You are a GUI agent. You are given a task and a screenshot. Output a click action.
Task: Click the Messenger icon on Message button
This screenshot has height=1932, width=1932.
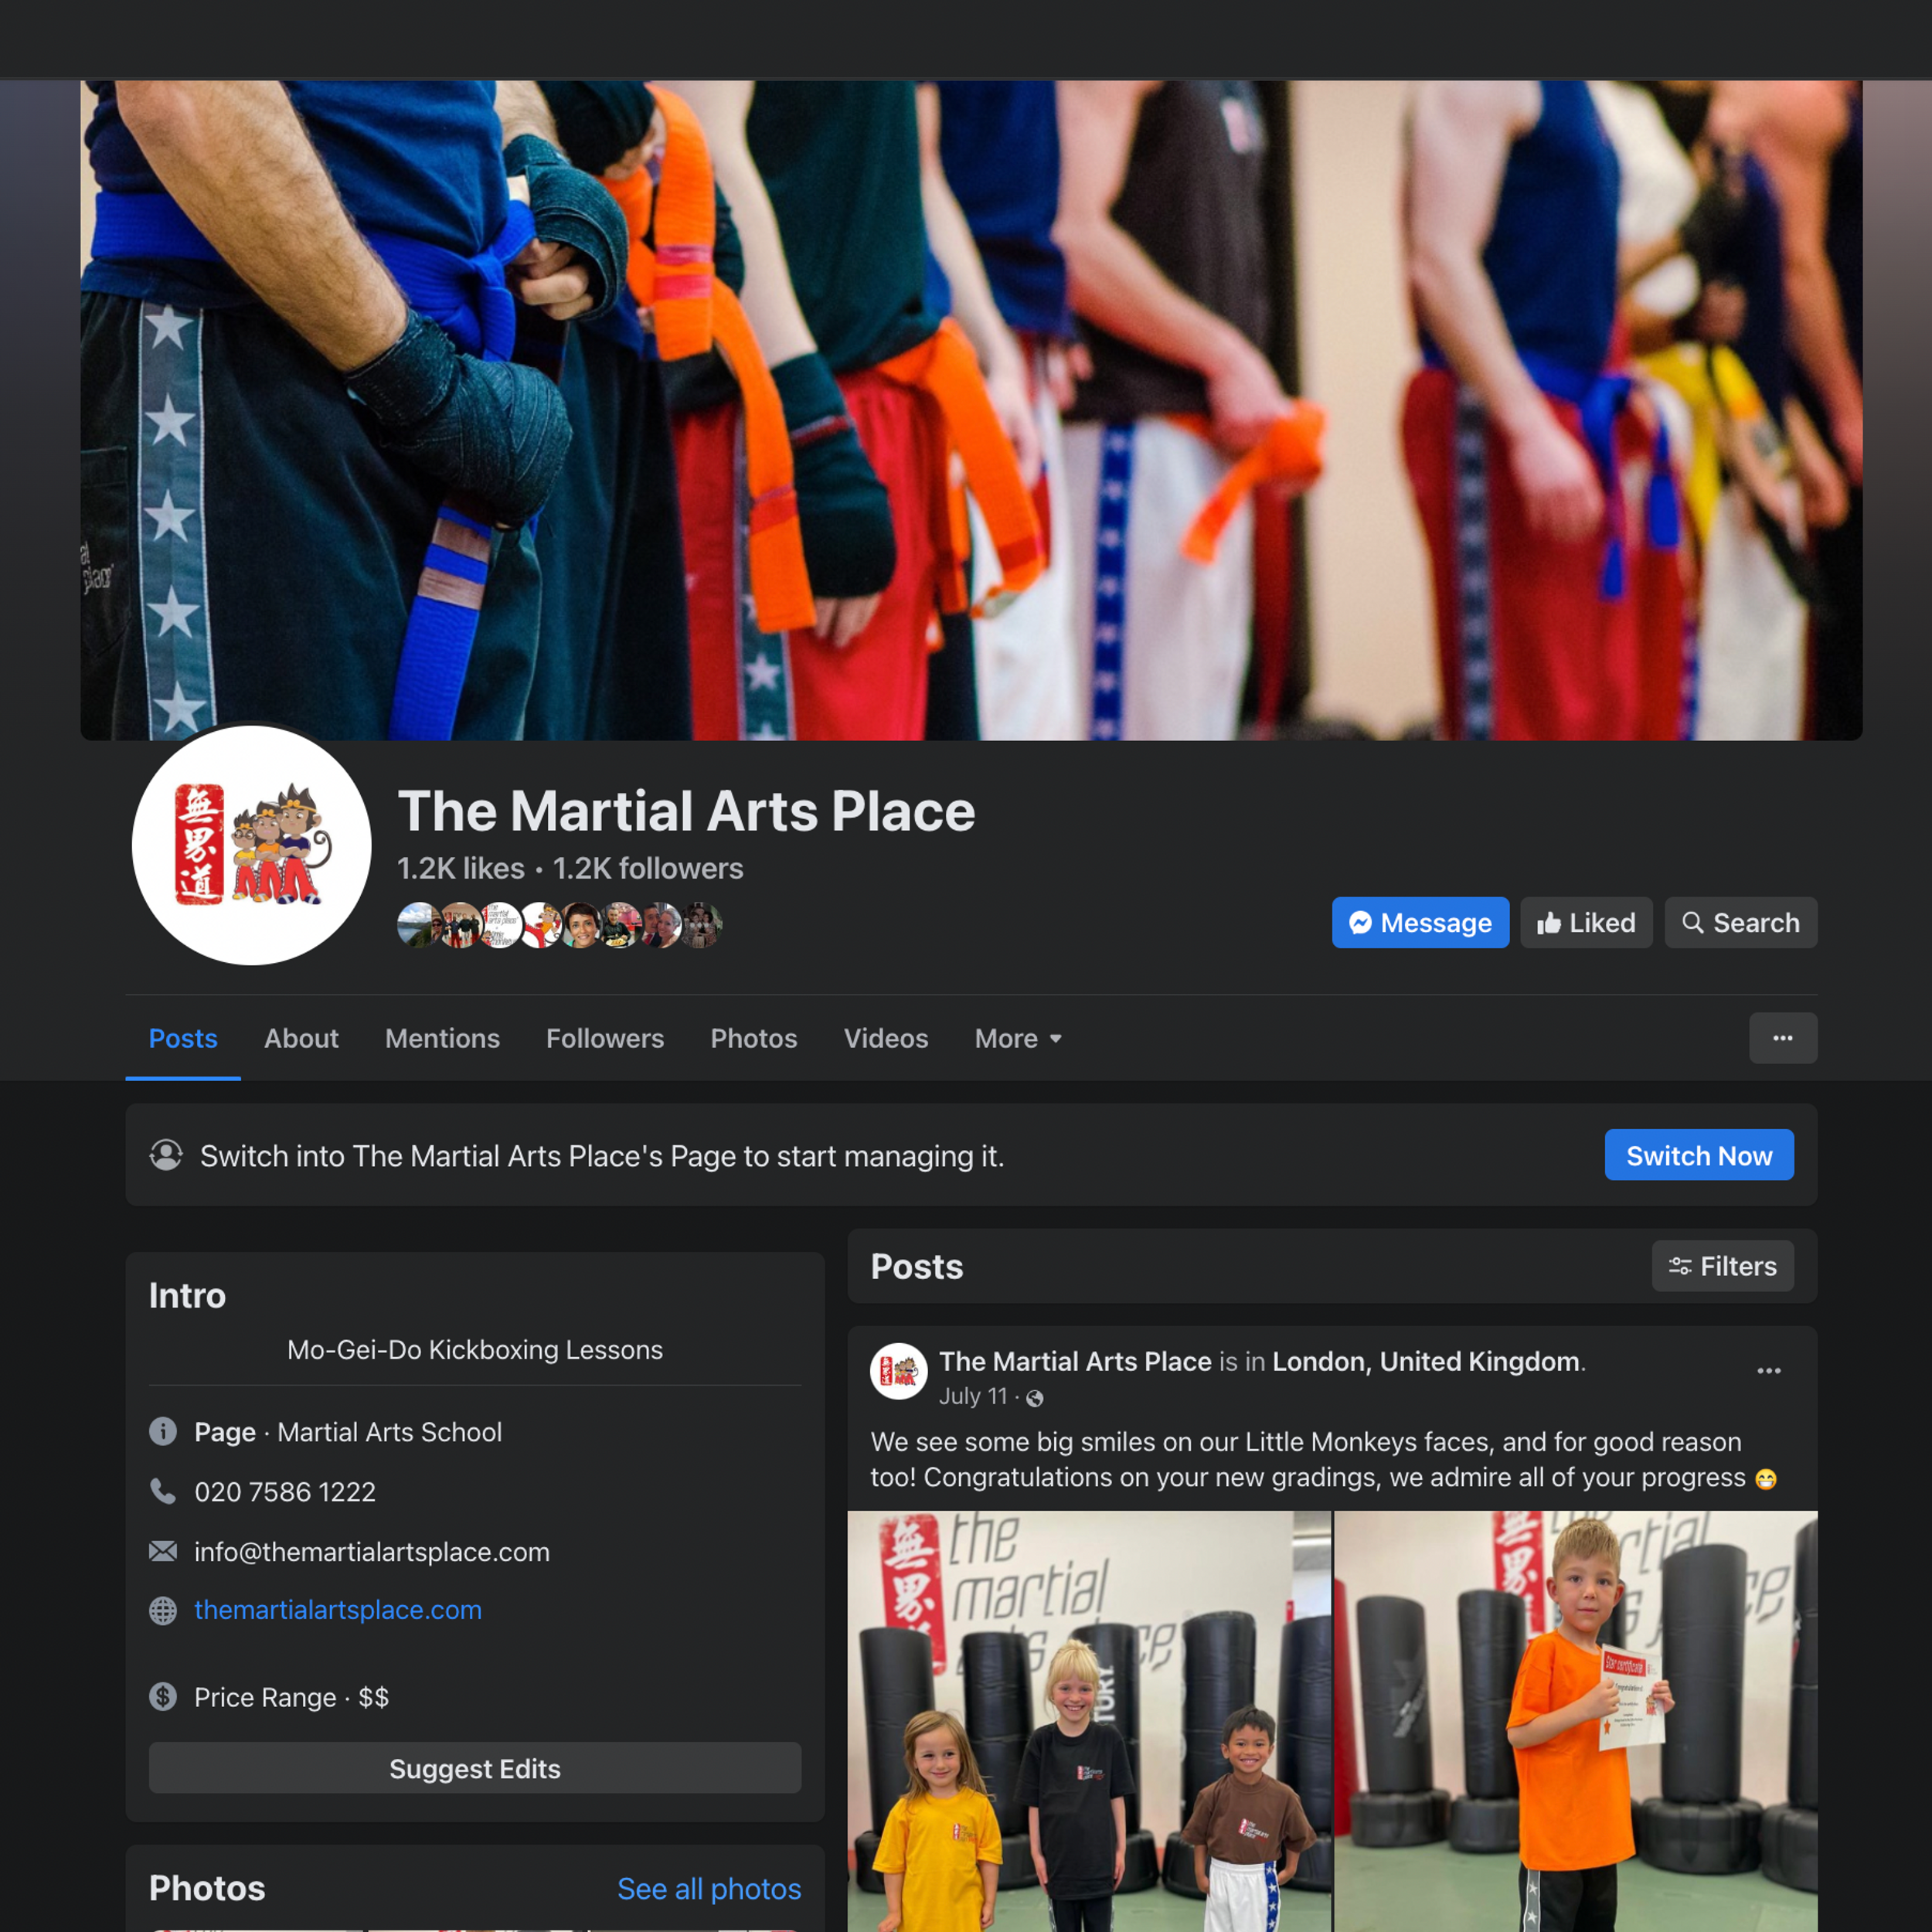pyautogui.click(x=1360, y=922)
